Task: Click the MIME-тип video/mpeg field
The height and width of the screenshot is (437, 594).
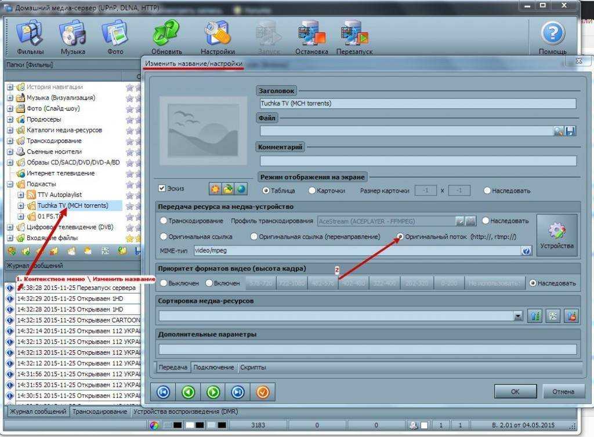Action: tap(357, 251)
